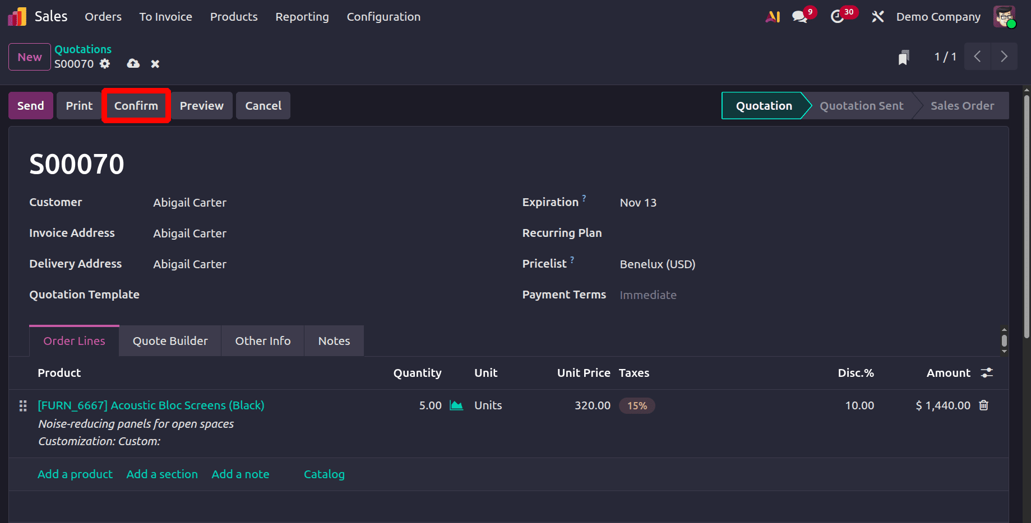This screenshot has width=1031, height=523.
Task: Click Add a section link
Action: pos(162,474)
